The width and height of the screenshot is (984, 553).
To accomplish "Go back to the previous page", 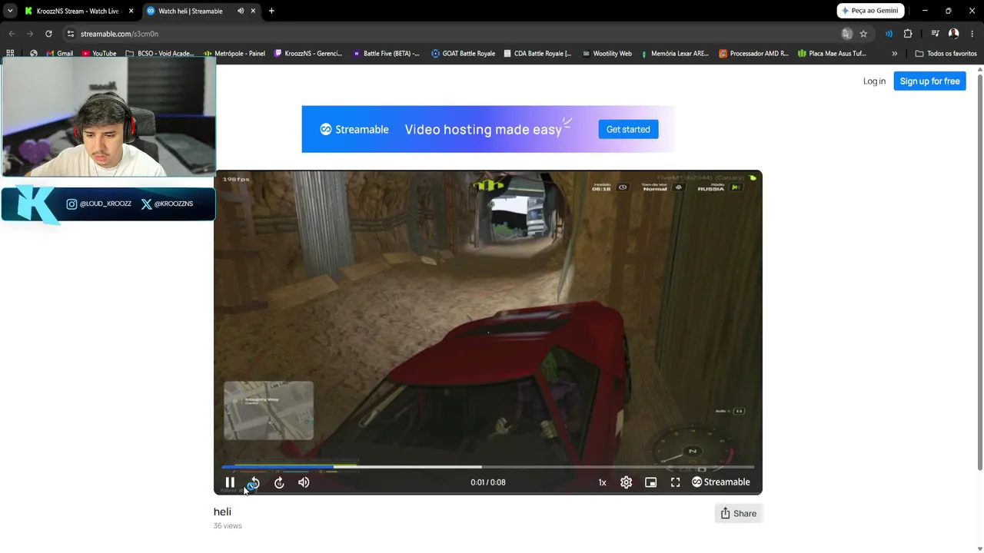I will click(x=12, y=34).
